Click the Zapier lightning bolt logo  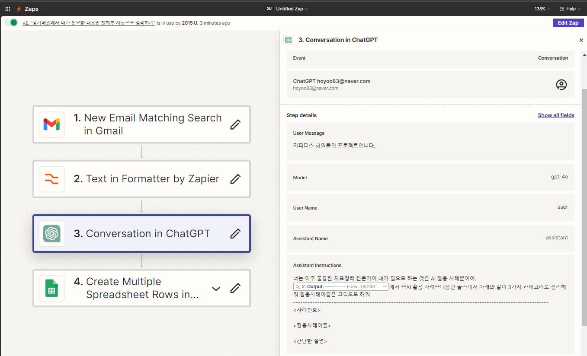tap(19, 9)
